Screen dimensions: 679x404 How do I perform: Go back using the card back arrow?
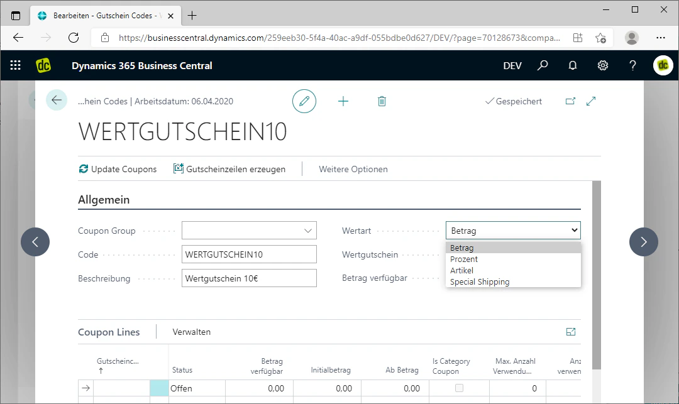point(57,101)
